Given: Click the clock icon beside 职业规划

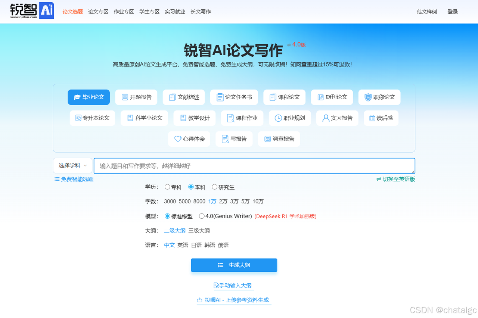Looking at the screenshot, I should 278,118.
